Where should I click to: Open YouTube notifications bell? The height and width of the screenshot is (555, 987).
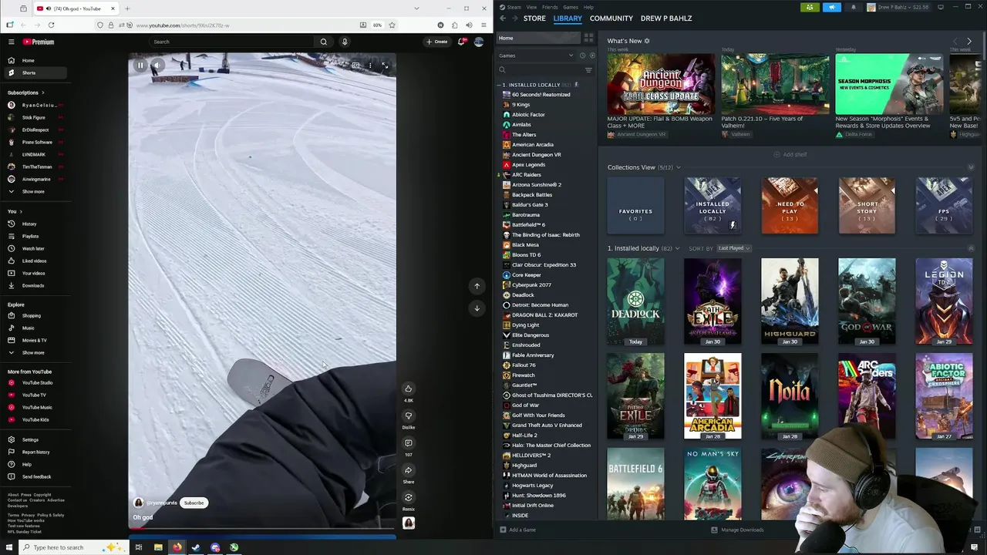point(461,42)
